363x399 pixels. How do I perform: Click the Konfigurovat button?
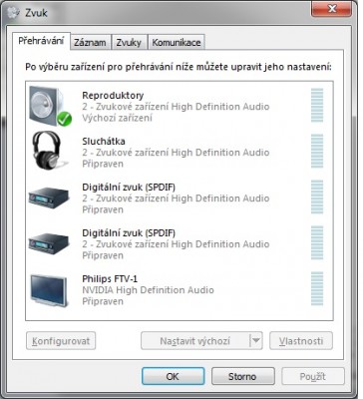[x=61, y=341]
